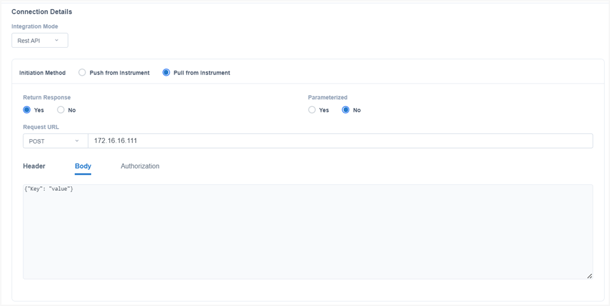Switch to the Header tab

pyautogui.click(x=34, y=166)
